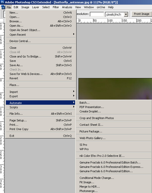The width and height of the screenshot is (152, 193).
Task: Expand the Export submenu
Action: pos(41,96)
